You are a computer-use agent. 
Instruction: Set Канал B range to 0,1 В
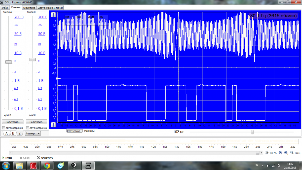click(x=42, y=109)
